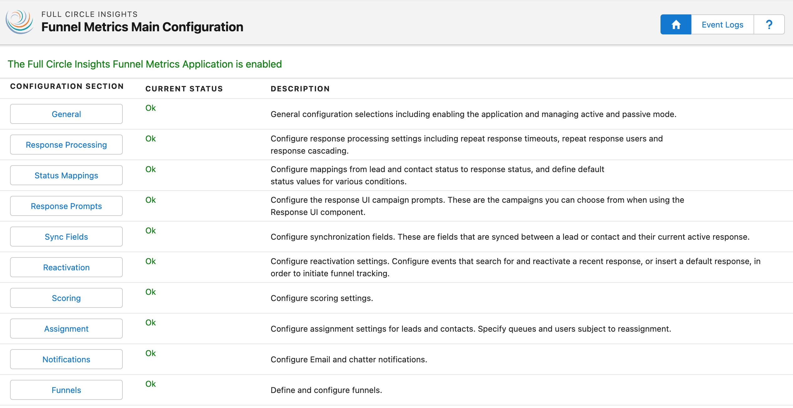Click the Full Circle Insights swirl logo
This screenshot has width=793, height=408.
point(19,22)
